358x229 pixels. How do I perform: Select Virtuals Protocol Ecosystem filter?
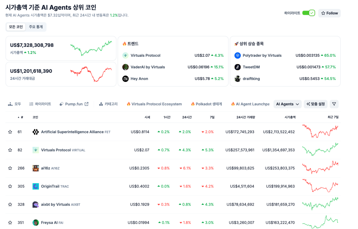click(x=154, y=104)
